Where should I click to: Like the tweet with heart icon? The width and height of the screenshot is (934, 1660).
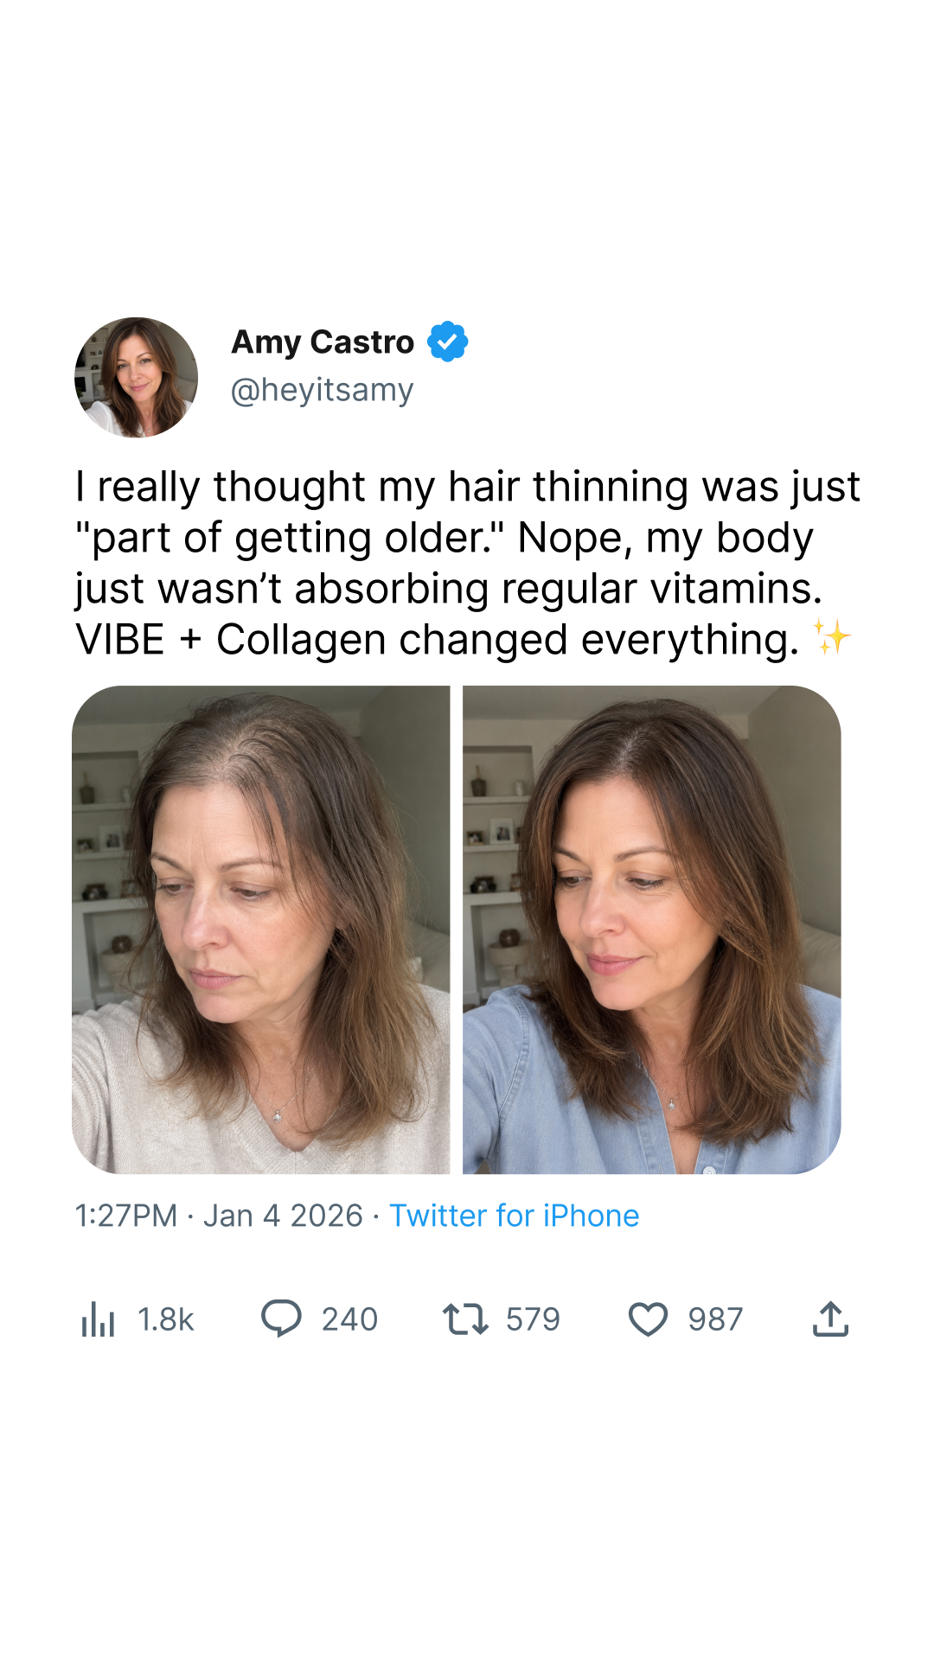tap(648, 1319)
